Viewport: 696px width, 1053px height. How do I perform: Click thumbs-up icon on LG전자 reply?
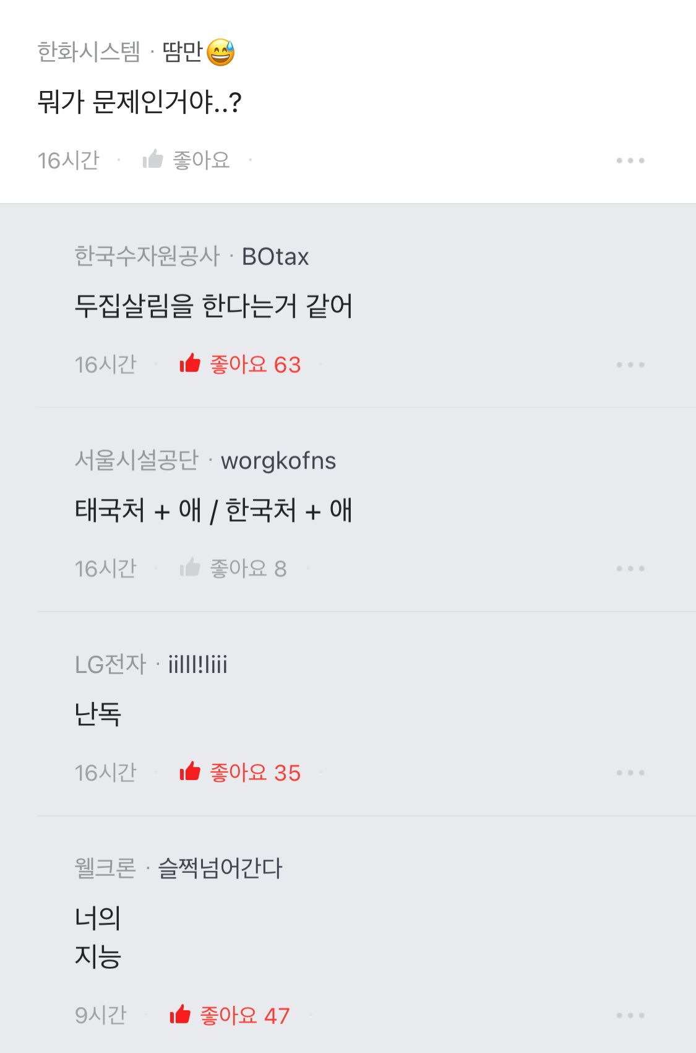click(190, 772)
